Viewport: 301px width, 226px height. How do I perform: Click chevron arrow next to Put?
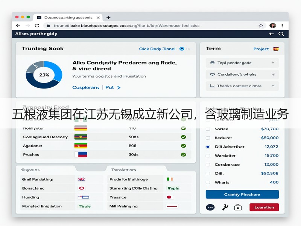point(119,88)
